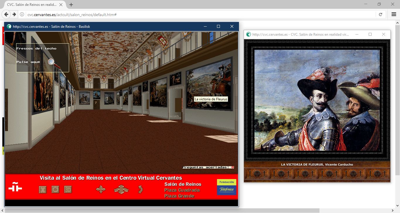Open the Fundación Telefónica logo
The height and width of the screenshot is (213, 400).
pyautogui.click(x=226, y=187)
